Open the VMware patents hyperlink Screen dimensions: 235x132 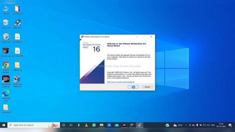(121, 82)
